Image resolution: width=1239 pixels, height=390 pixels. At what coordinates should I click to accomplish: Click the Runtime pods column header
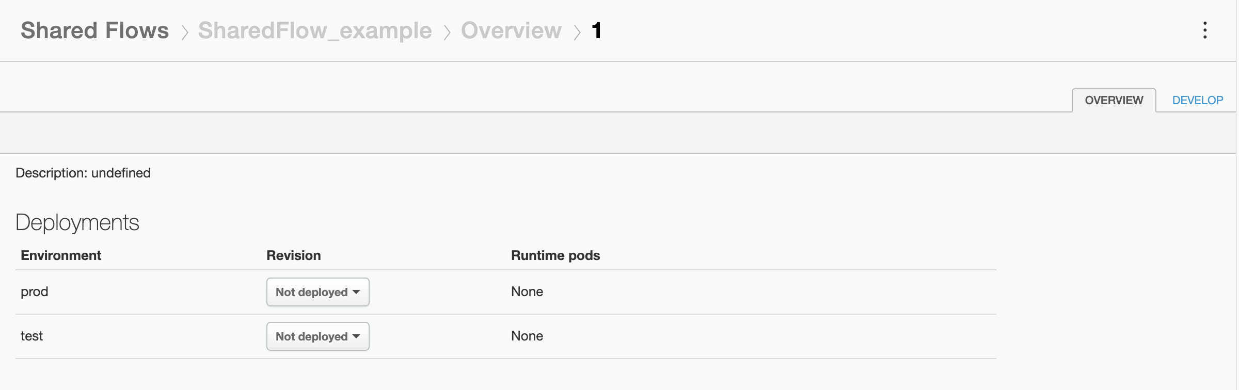coord(555,255)
